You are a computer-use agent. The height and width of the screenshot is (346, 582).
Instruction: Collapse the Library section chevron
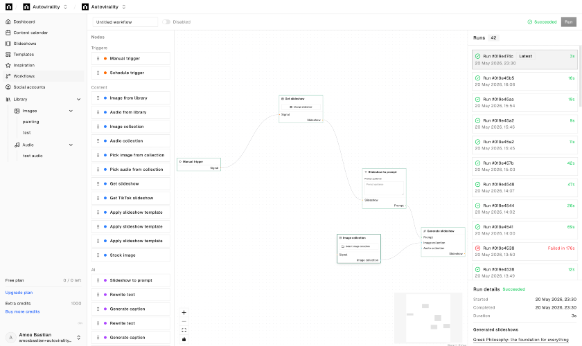click(x=79, y=100)
